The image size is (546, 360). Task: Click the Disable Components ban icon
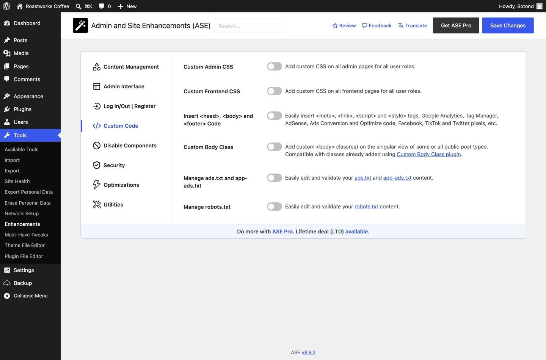(97, 146)
